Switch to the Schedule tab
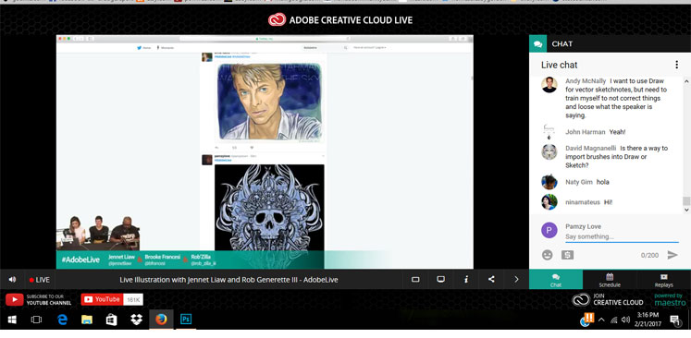 pos(610,280)
